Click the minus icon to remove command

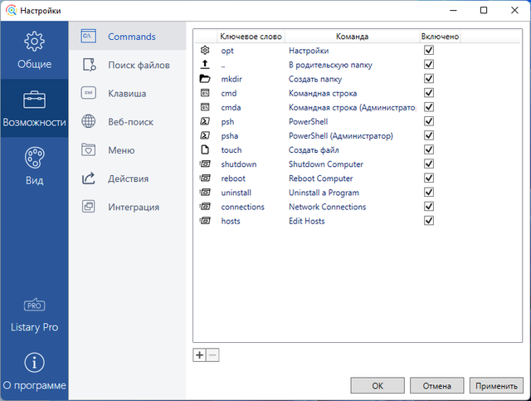point(212,355)
